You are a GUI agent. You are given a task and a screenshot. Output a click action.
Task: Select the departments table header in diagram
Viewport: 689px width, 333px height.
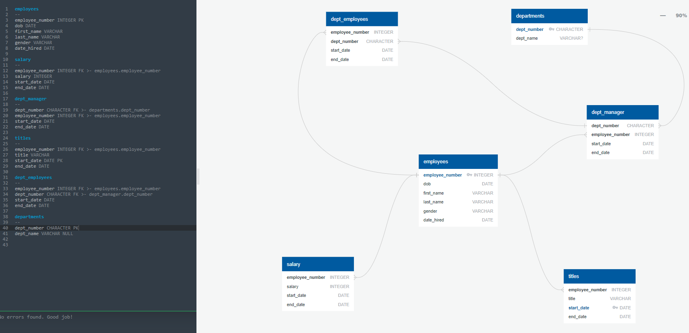[x=550, y=16]
